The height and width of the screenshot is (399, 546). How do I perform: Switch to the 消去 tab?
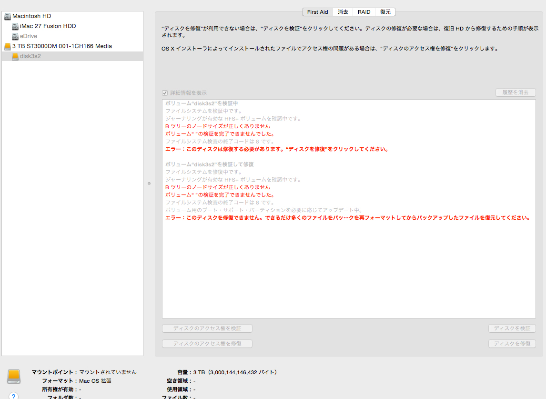pyautogui.click(x=343, y=12)
